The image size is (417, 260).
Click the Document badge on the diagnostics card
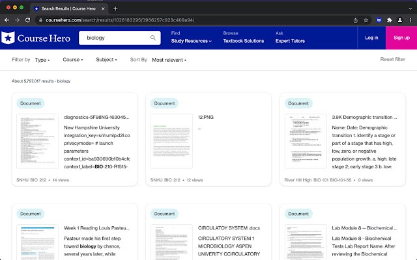point(31,103)
